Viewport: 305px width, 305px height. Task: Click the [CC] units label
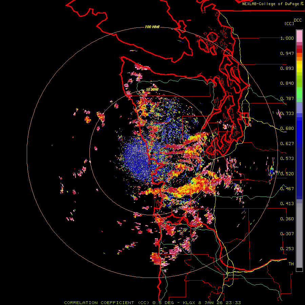(289, 23)
